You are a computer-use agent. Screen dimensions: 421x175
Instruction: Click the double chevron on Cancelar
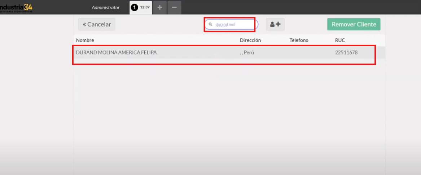click(x=84, y=25)
